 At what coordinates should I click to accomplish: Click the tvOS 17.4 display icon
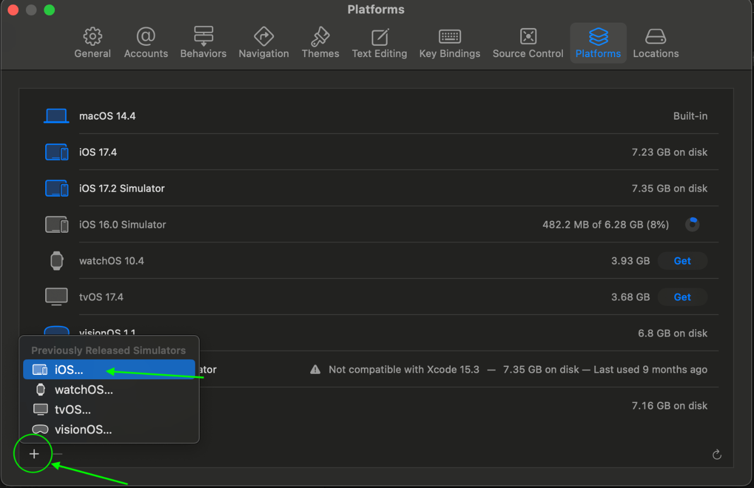[x=57, y=297]
